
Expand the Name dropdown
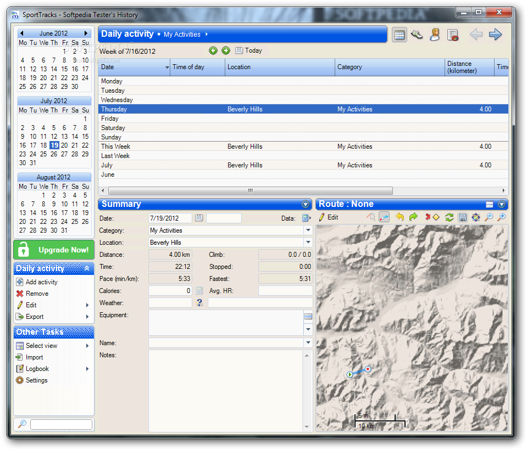tap(308, 342)
